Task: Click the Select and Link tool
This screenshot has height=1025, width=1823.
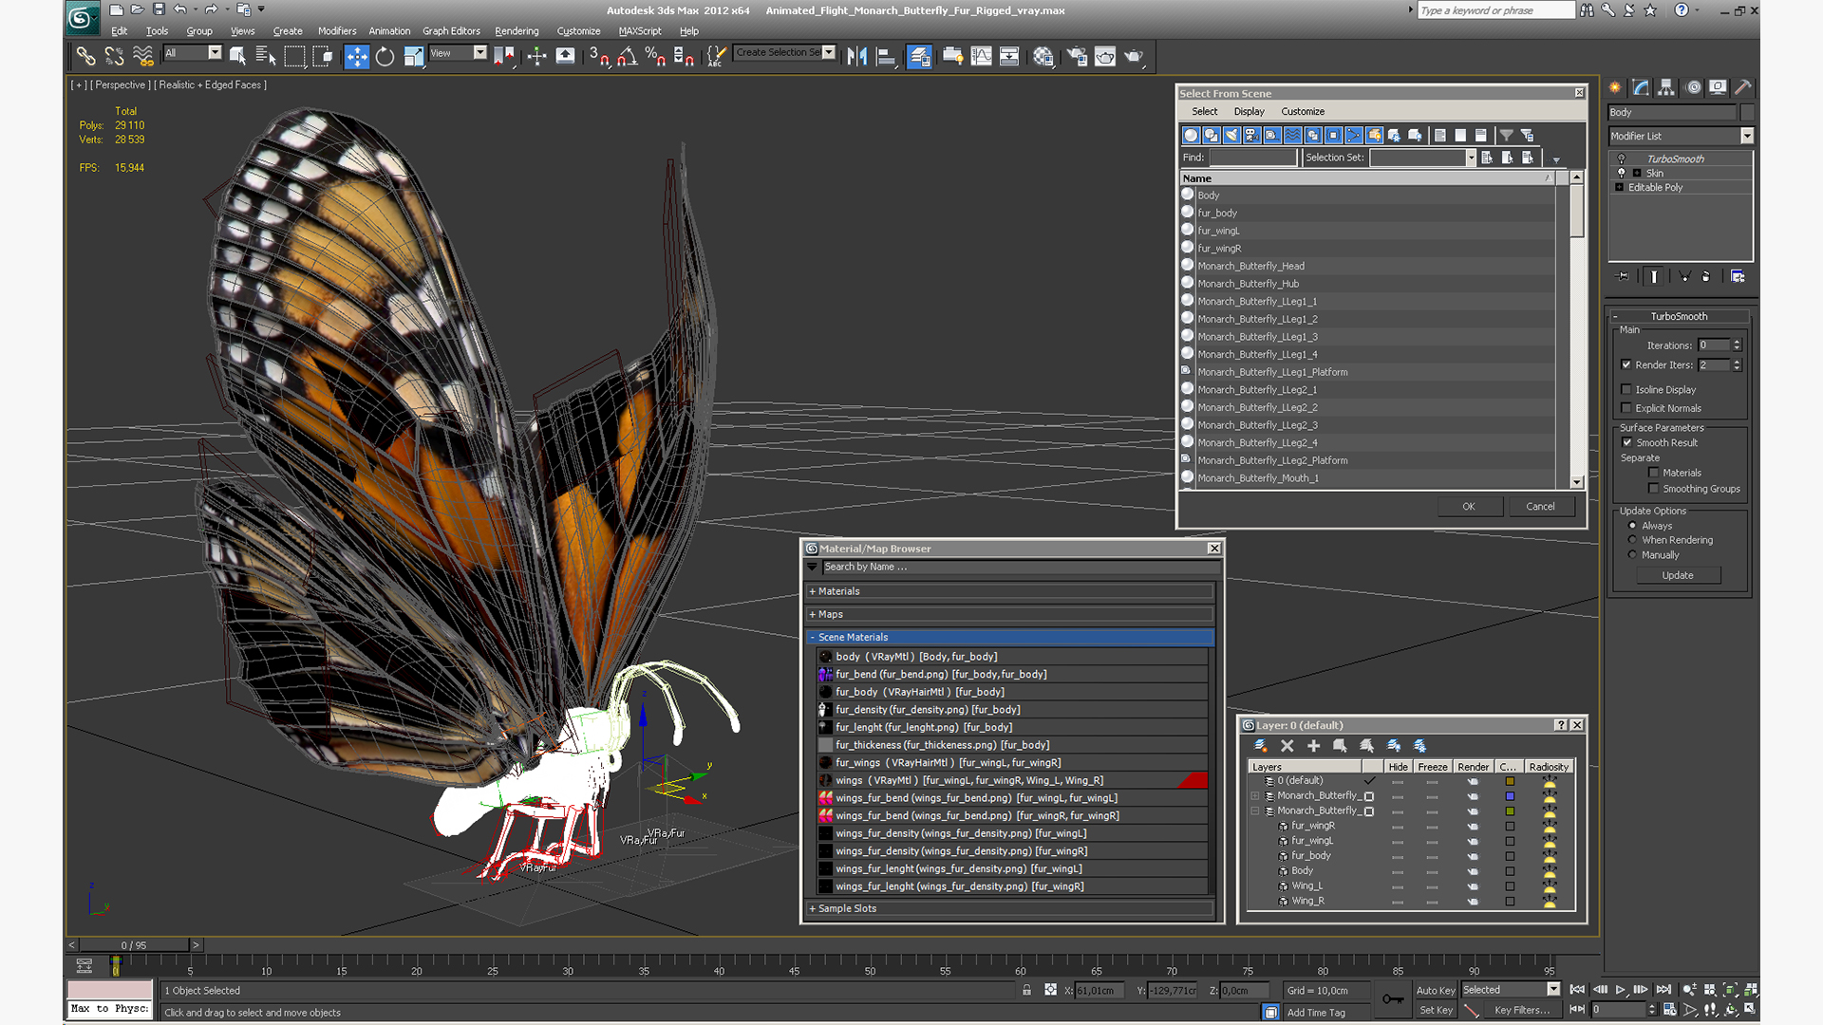Action: point(85,57)
